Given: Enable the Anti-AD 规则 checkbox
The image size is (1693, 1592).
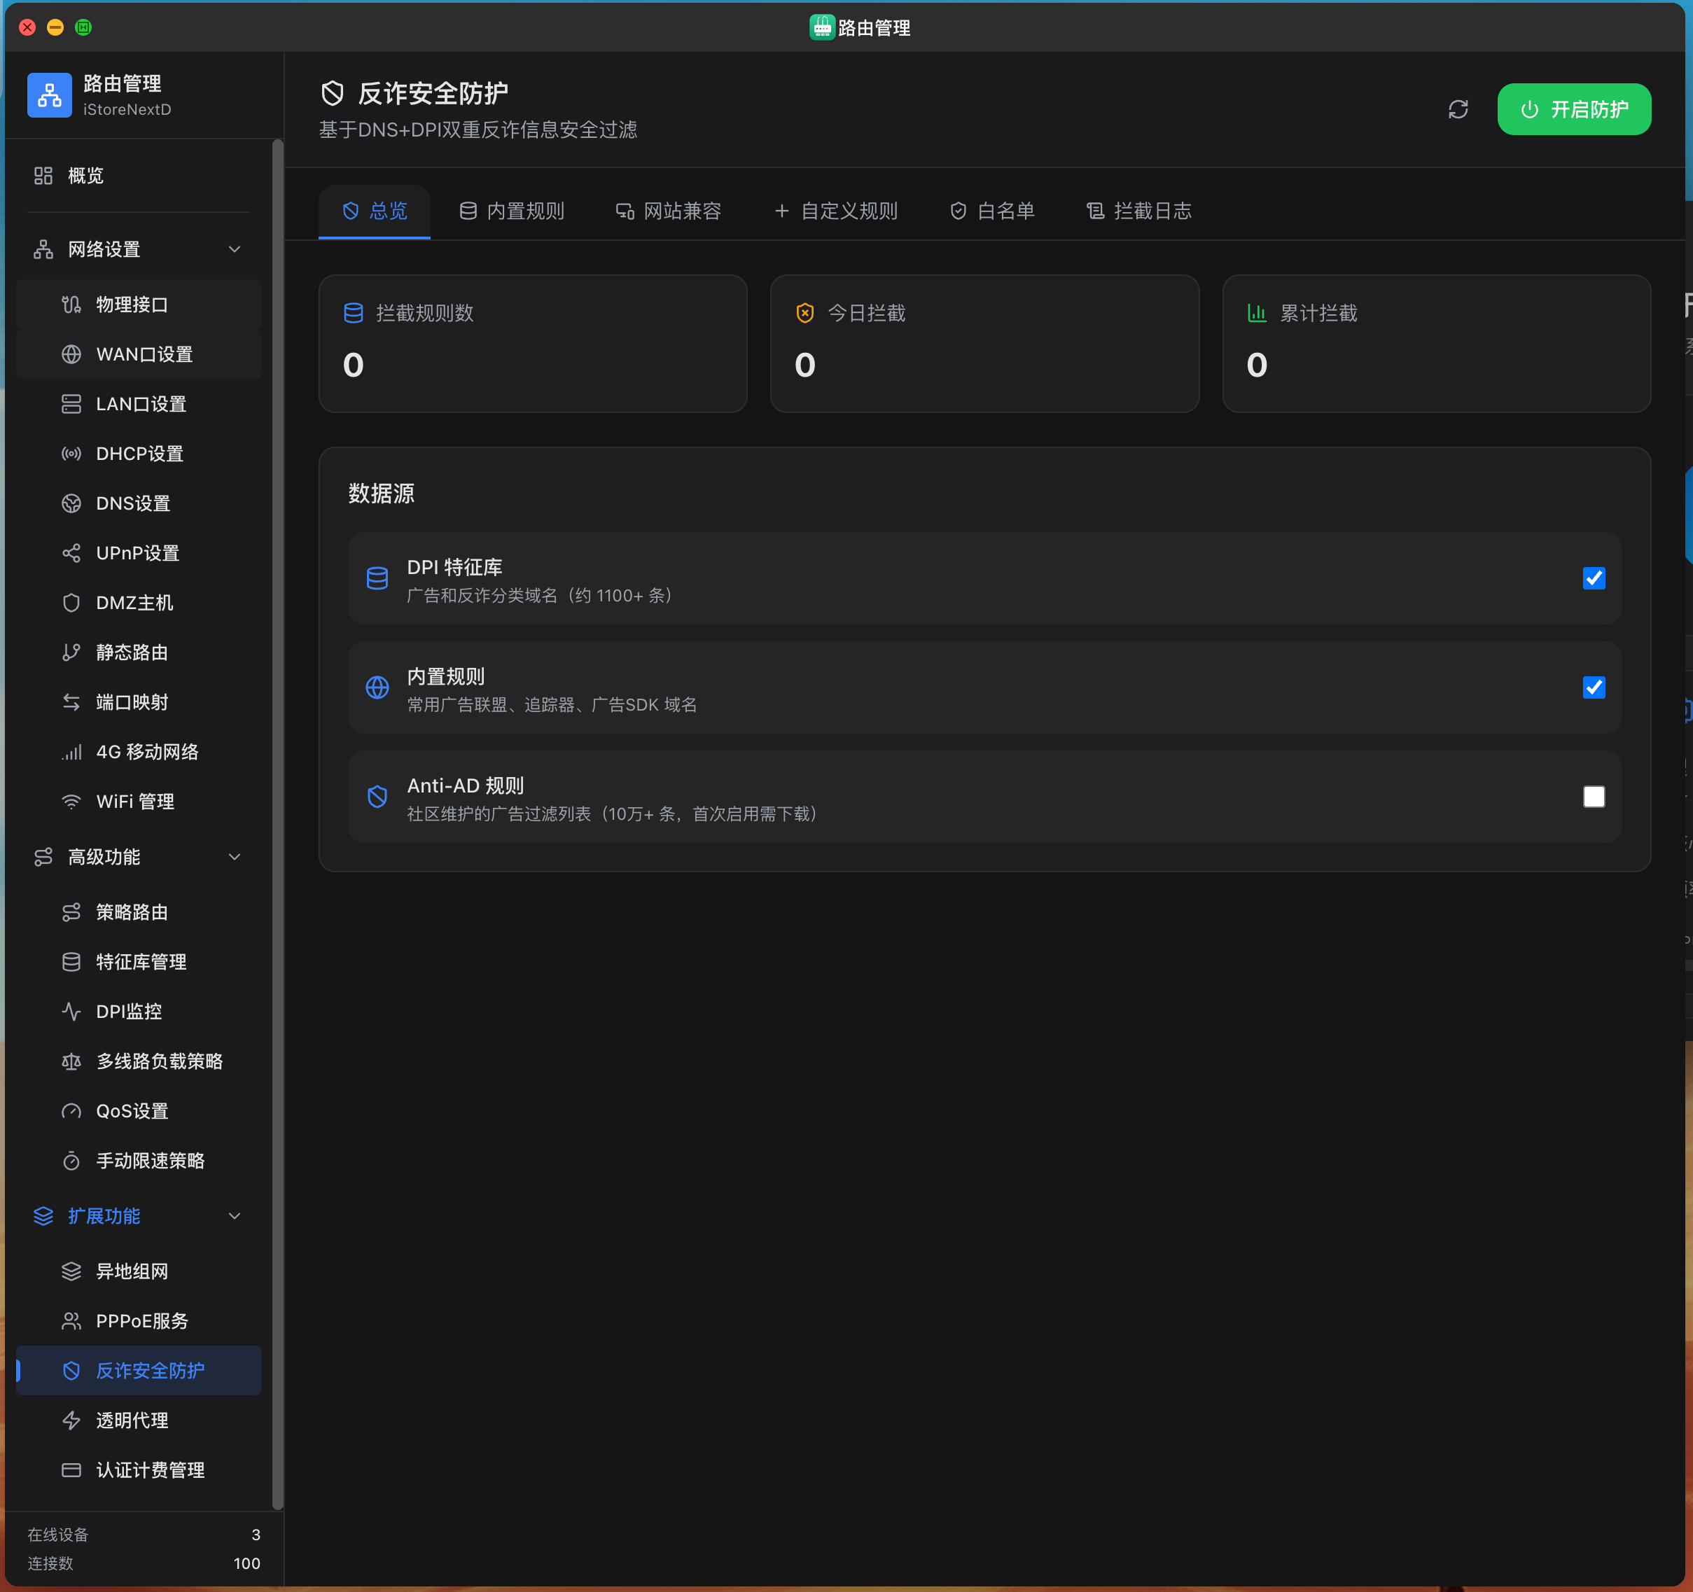Looking at the screenshot, I should 1594,797.
